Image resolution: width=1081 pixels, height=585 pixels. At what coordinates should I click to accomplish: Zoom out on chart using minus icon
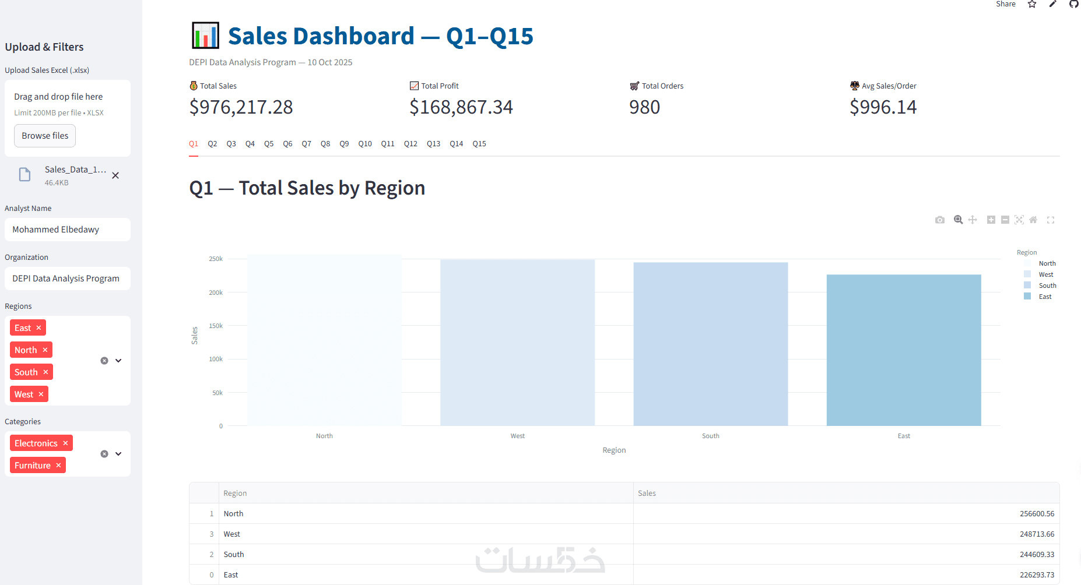click(x=1005, y=220)
